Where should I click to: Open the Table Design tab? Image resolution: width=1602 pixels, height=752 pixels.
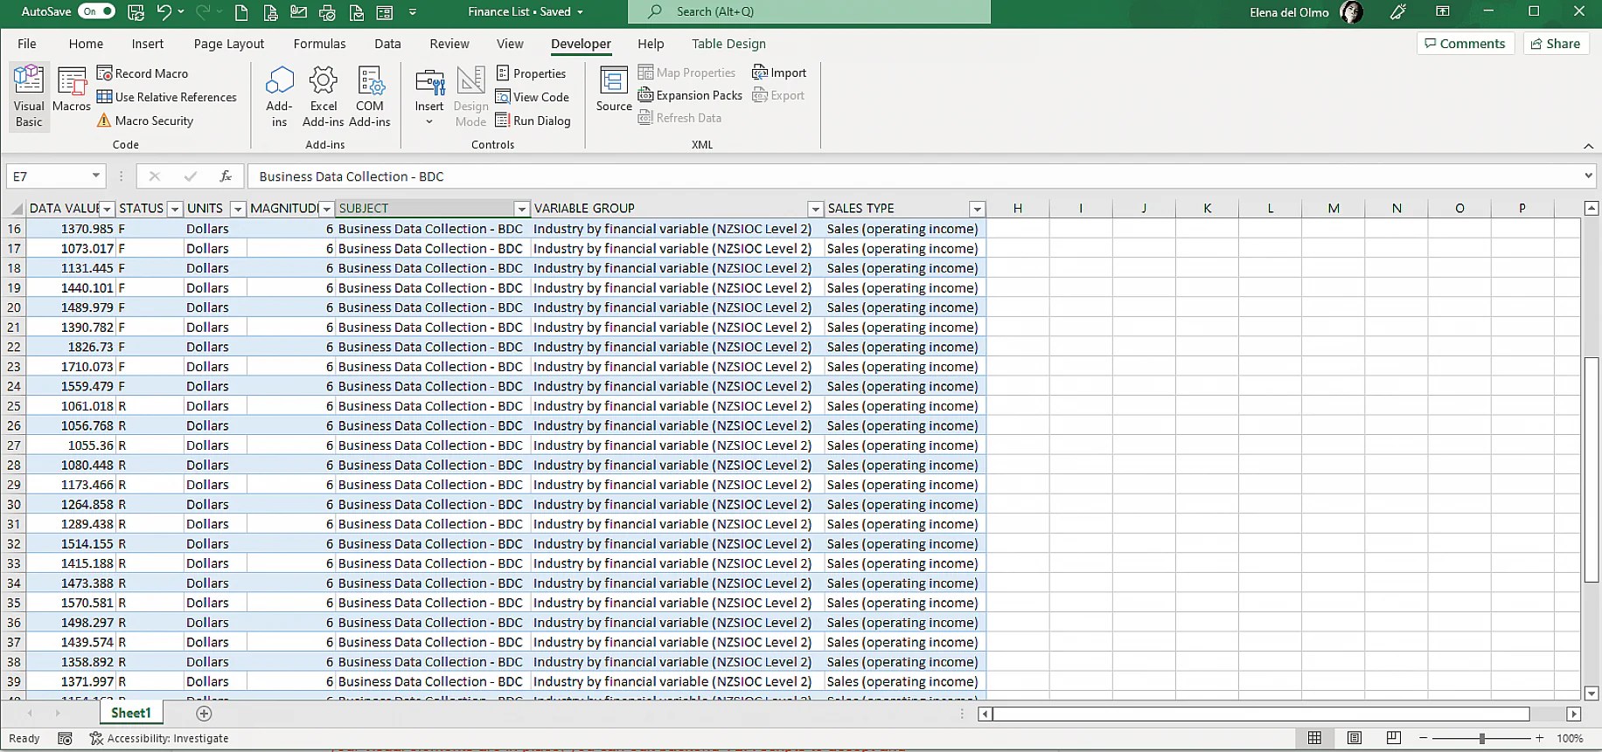pos(728,44)
